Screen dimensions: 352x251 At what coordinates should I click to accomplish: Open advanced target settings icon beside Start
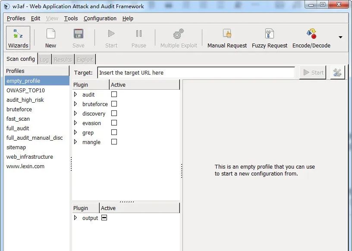337,72
